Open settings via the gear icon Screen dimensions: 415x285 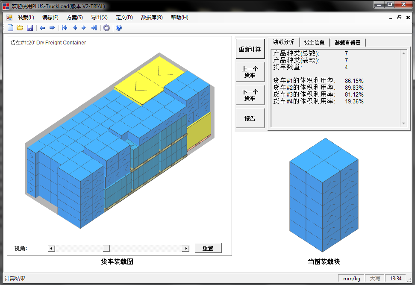coord(107,27)
